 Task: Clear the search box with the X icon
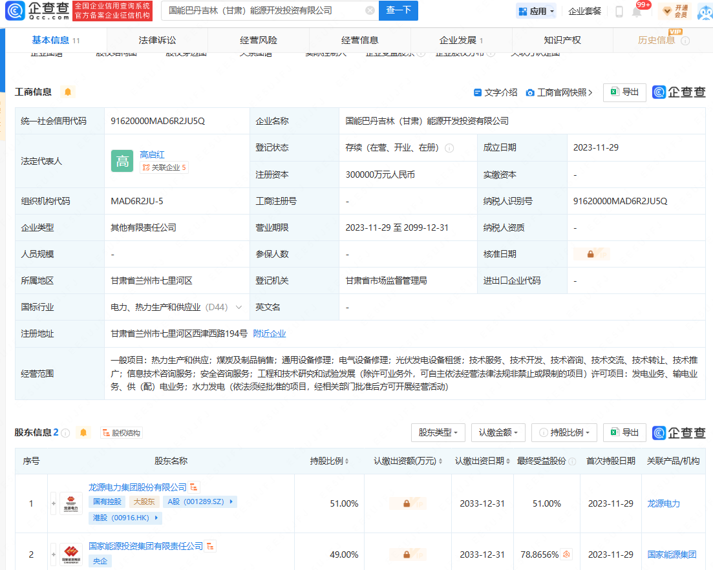(369, 10)
